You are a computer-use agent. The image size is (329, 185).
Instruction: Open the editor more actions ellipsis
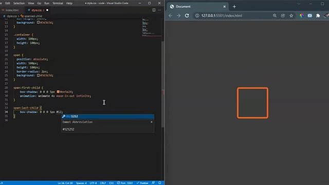click(x=159, y=10)
